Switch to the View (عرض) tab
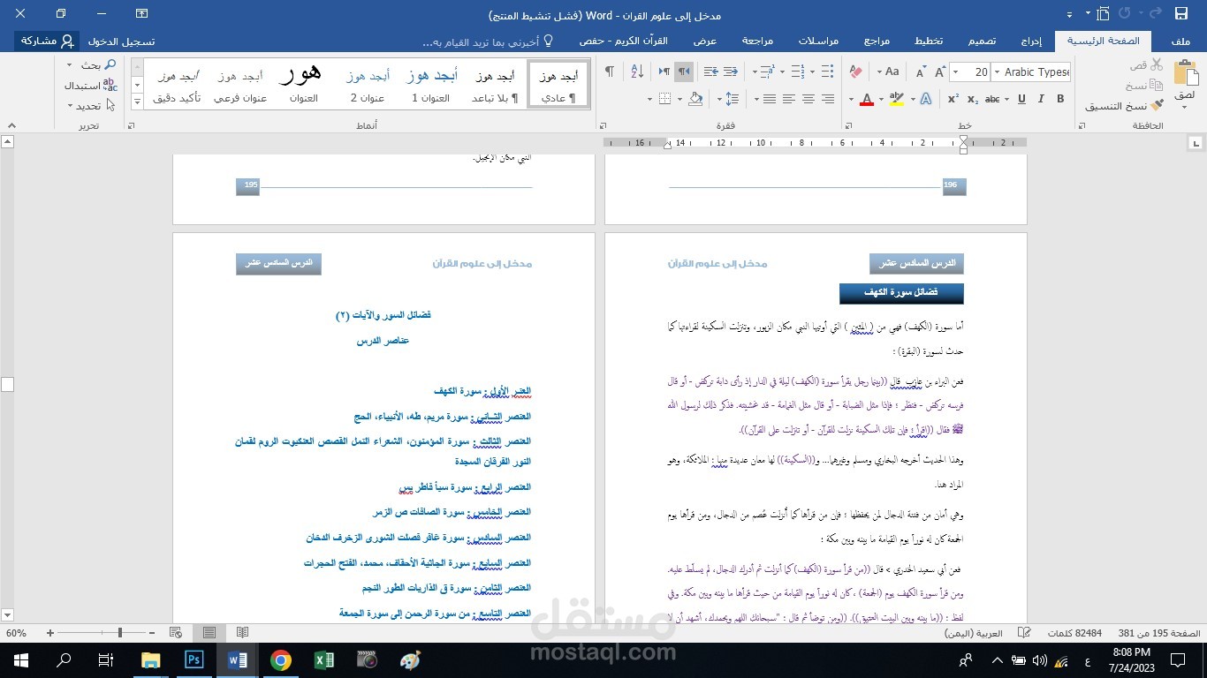 [704, 41]
